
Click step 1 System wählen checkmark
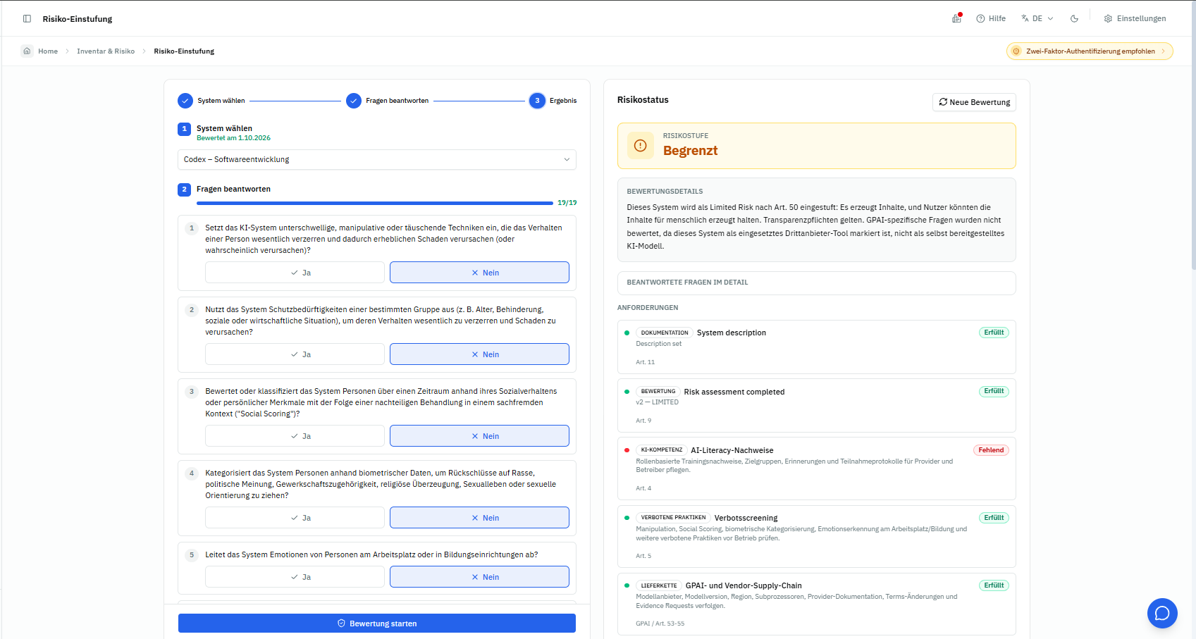pos(185,101)
